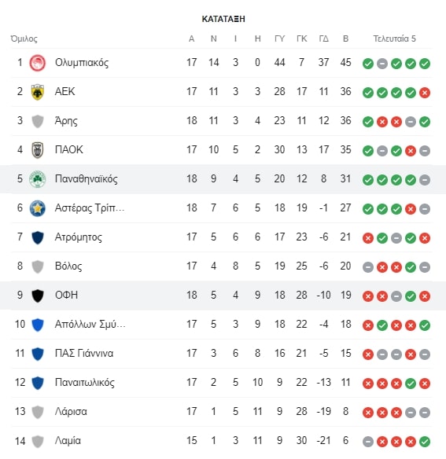The image size is (446, 459).
Task: Click the Ατρόμητος dark shield icon
Action: click(x=38, y=237)
